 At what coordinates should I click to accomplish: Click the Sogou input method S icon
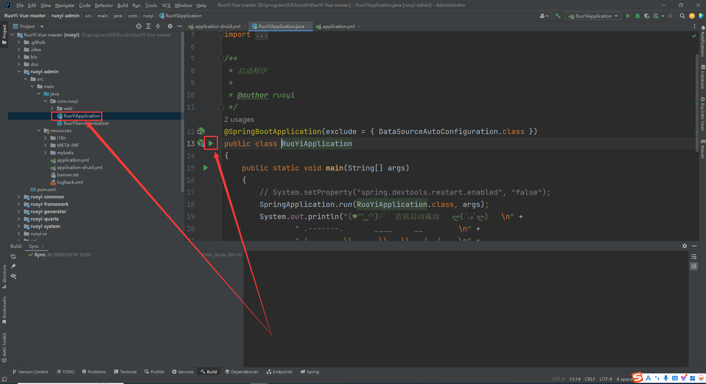point(638,378)
